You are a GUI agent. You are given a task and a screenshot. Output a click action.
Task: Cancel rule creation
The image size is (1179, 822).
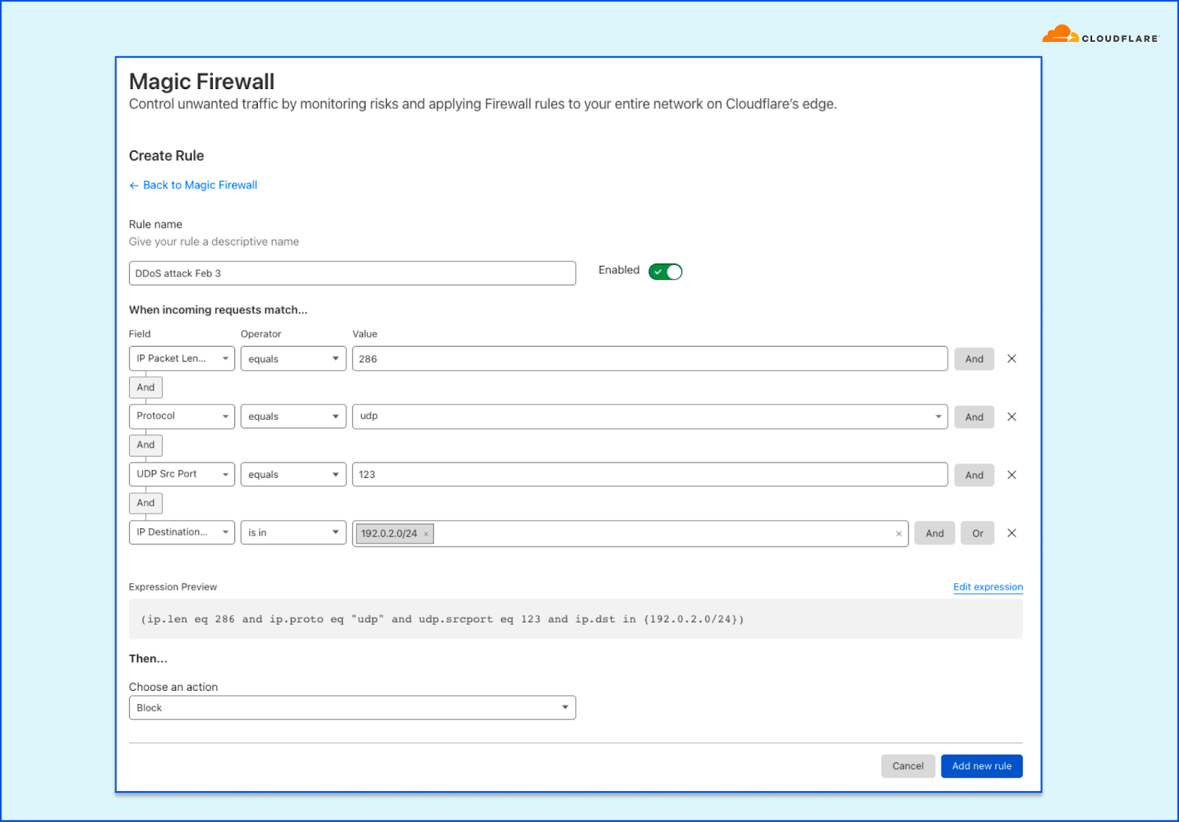click(x=907, y=766)
